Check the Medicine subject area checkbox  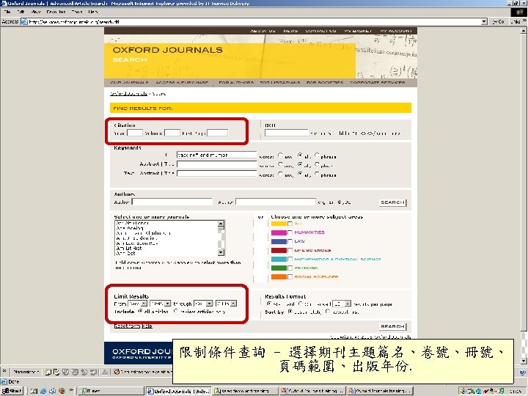[290, 268]
